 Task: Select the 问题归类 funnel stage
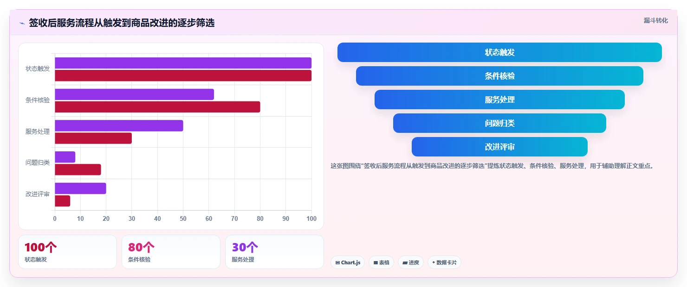pos(499,123)
